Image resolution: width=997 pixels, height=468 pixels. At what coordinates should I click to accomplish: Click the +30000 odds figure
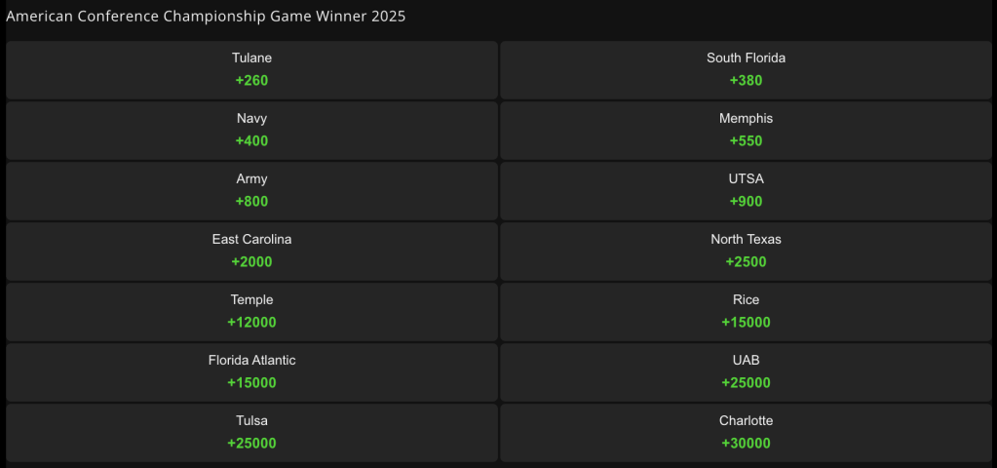(x=746, y=444)
